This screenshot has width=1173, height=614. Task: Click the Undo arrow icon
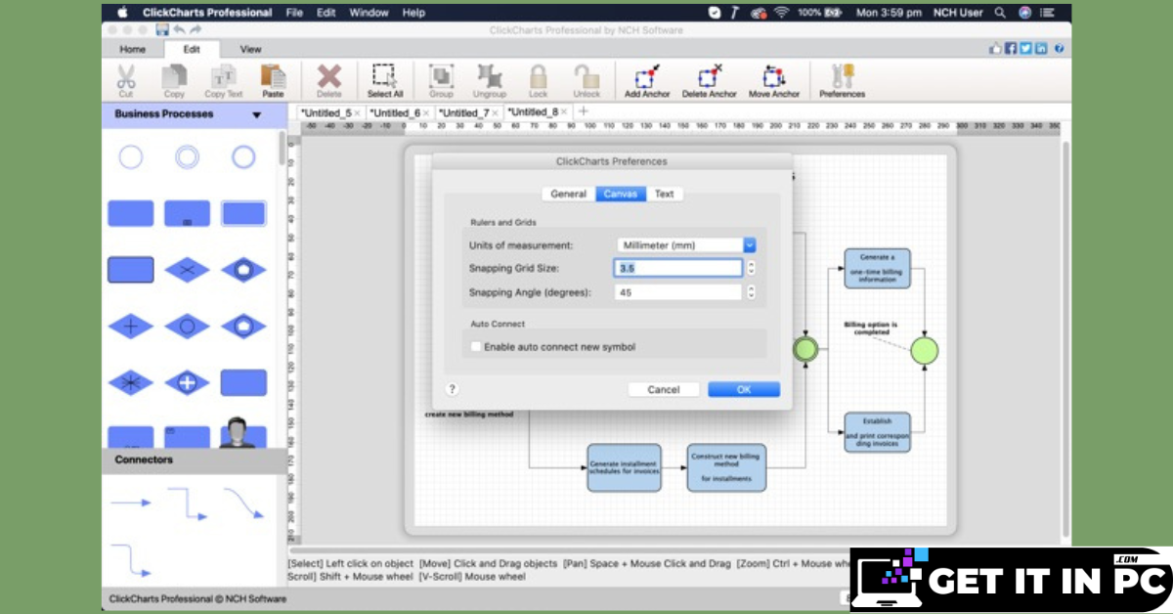pyautogui.click(x=178, y=30)
